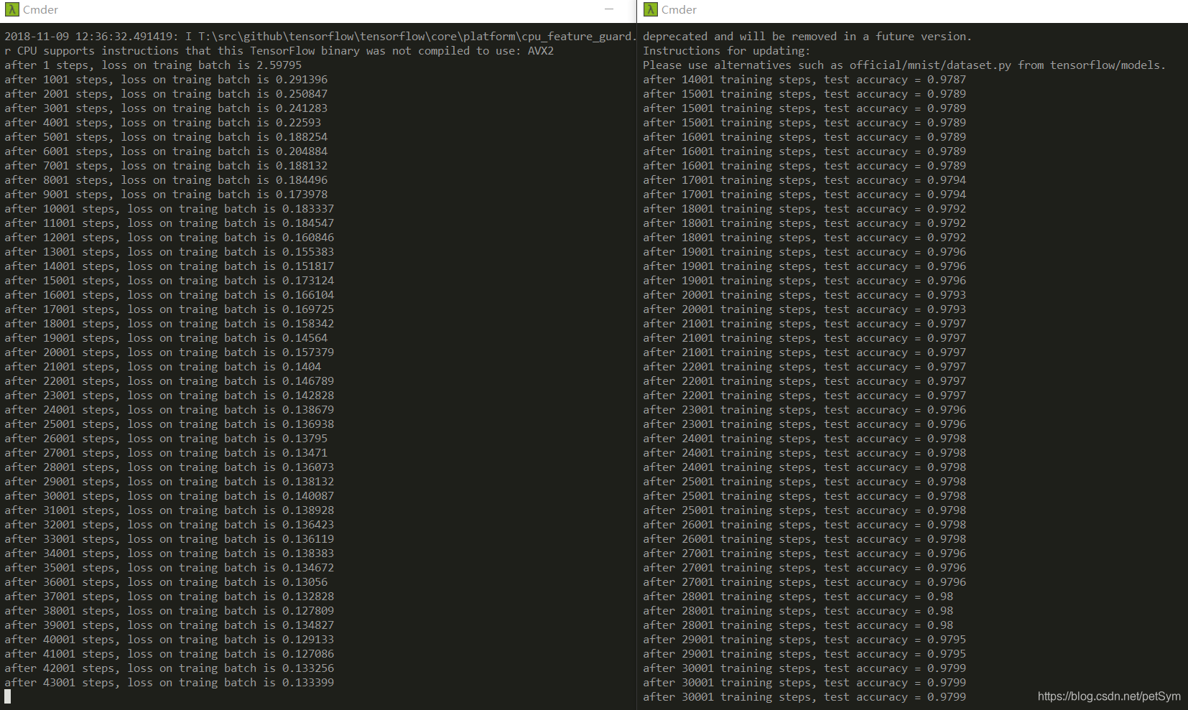Click the loss 0.134827 line at 39001 steps
This screenshot has height=710, width=1188.
click(170, 625)
